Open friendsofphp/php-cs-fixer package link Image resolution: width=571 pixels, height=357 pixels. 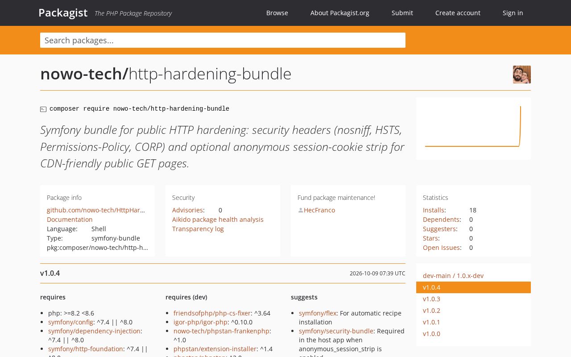(212, 313)
